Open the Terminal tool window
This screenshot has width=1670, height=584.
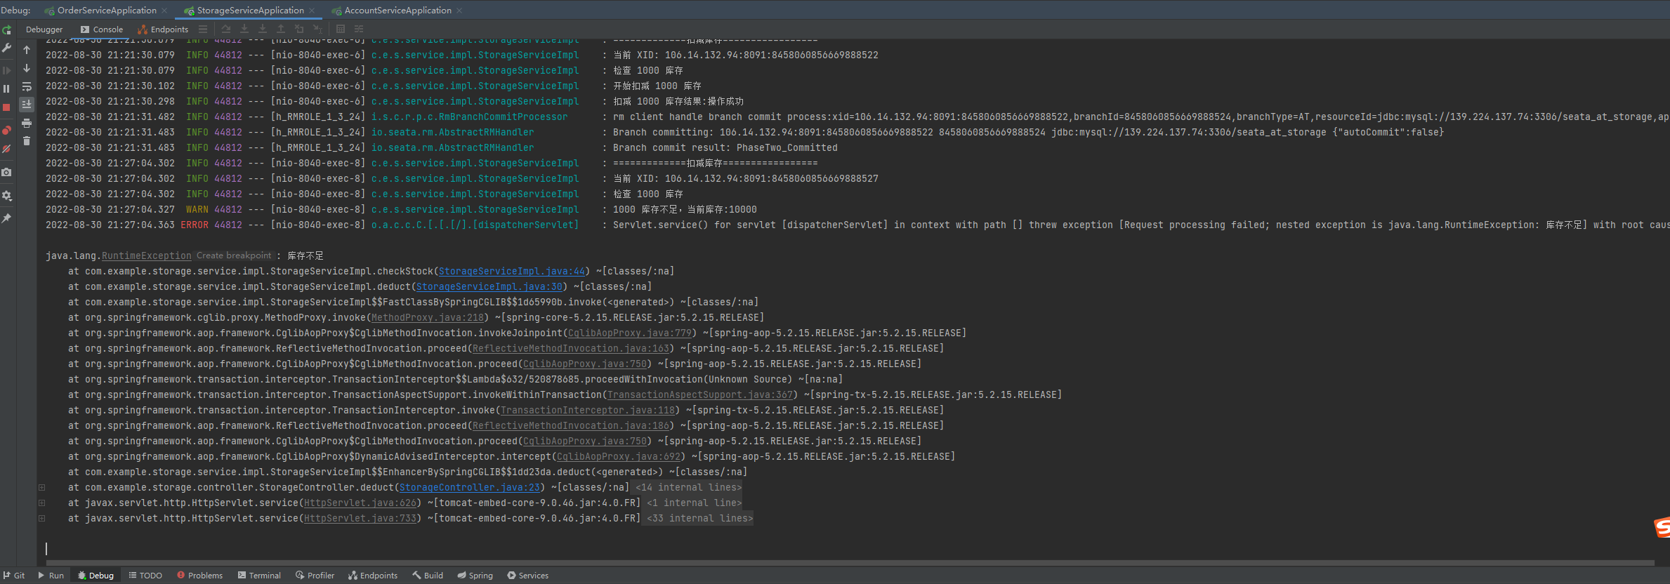[259, 575]
